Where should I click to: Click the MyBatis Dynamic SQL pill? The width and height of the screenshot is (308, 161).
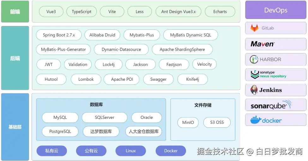(x=190, y=35)
